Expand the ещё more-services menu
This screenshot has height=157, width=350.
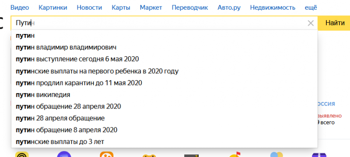point(311,7)
